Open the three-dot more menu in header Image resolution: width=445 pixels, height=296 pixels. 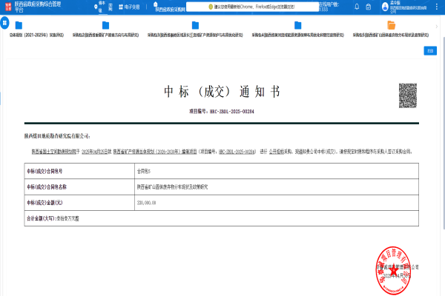pos(437,7)
